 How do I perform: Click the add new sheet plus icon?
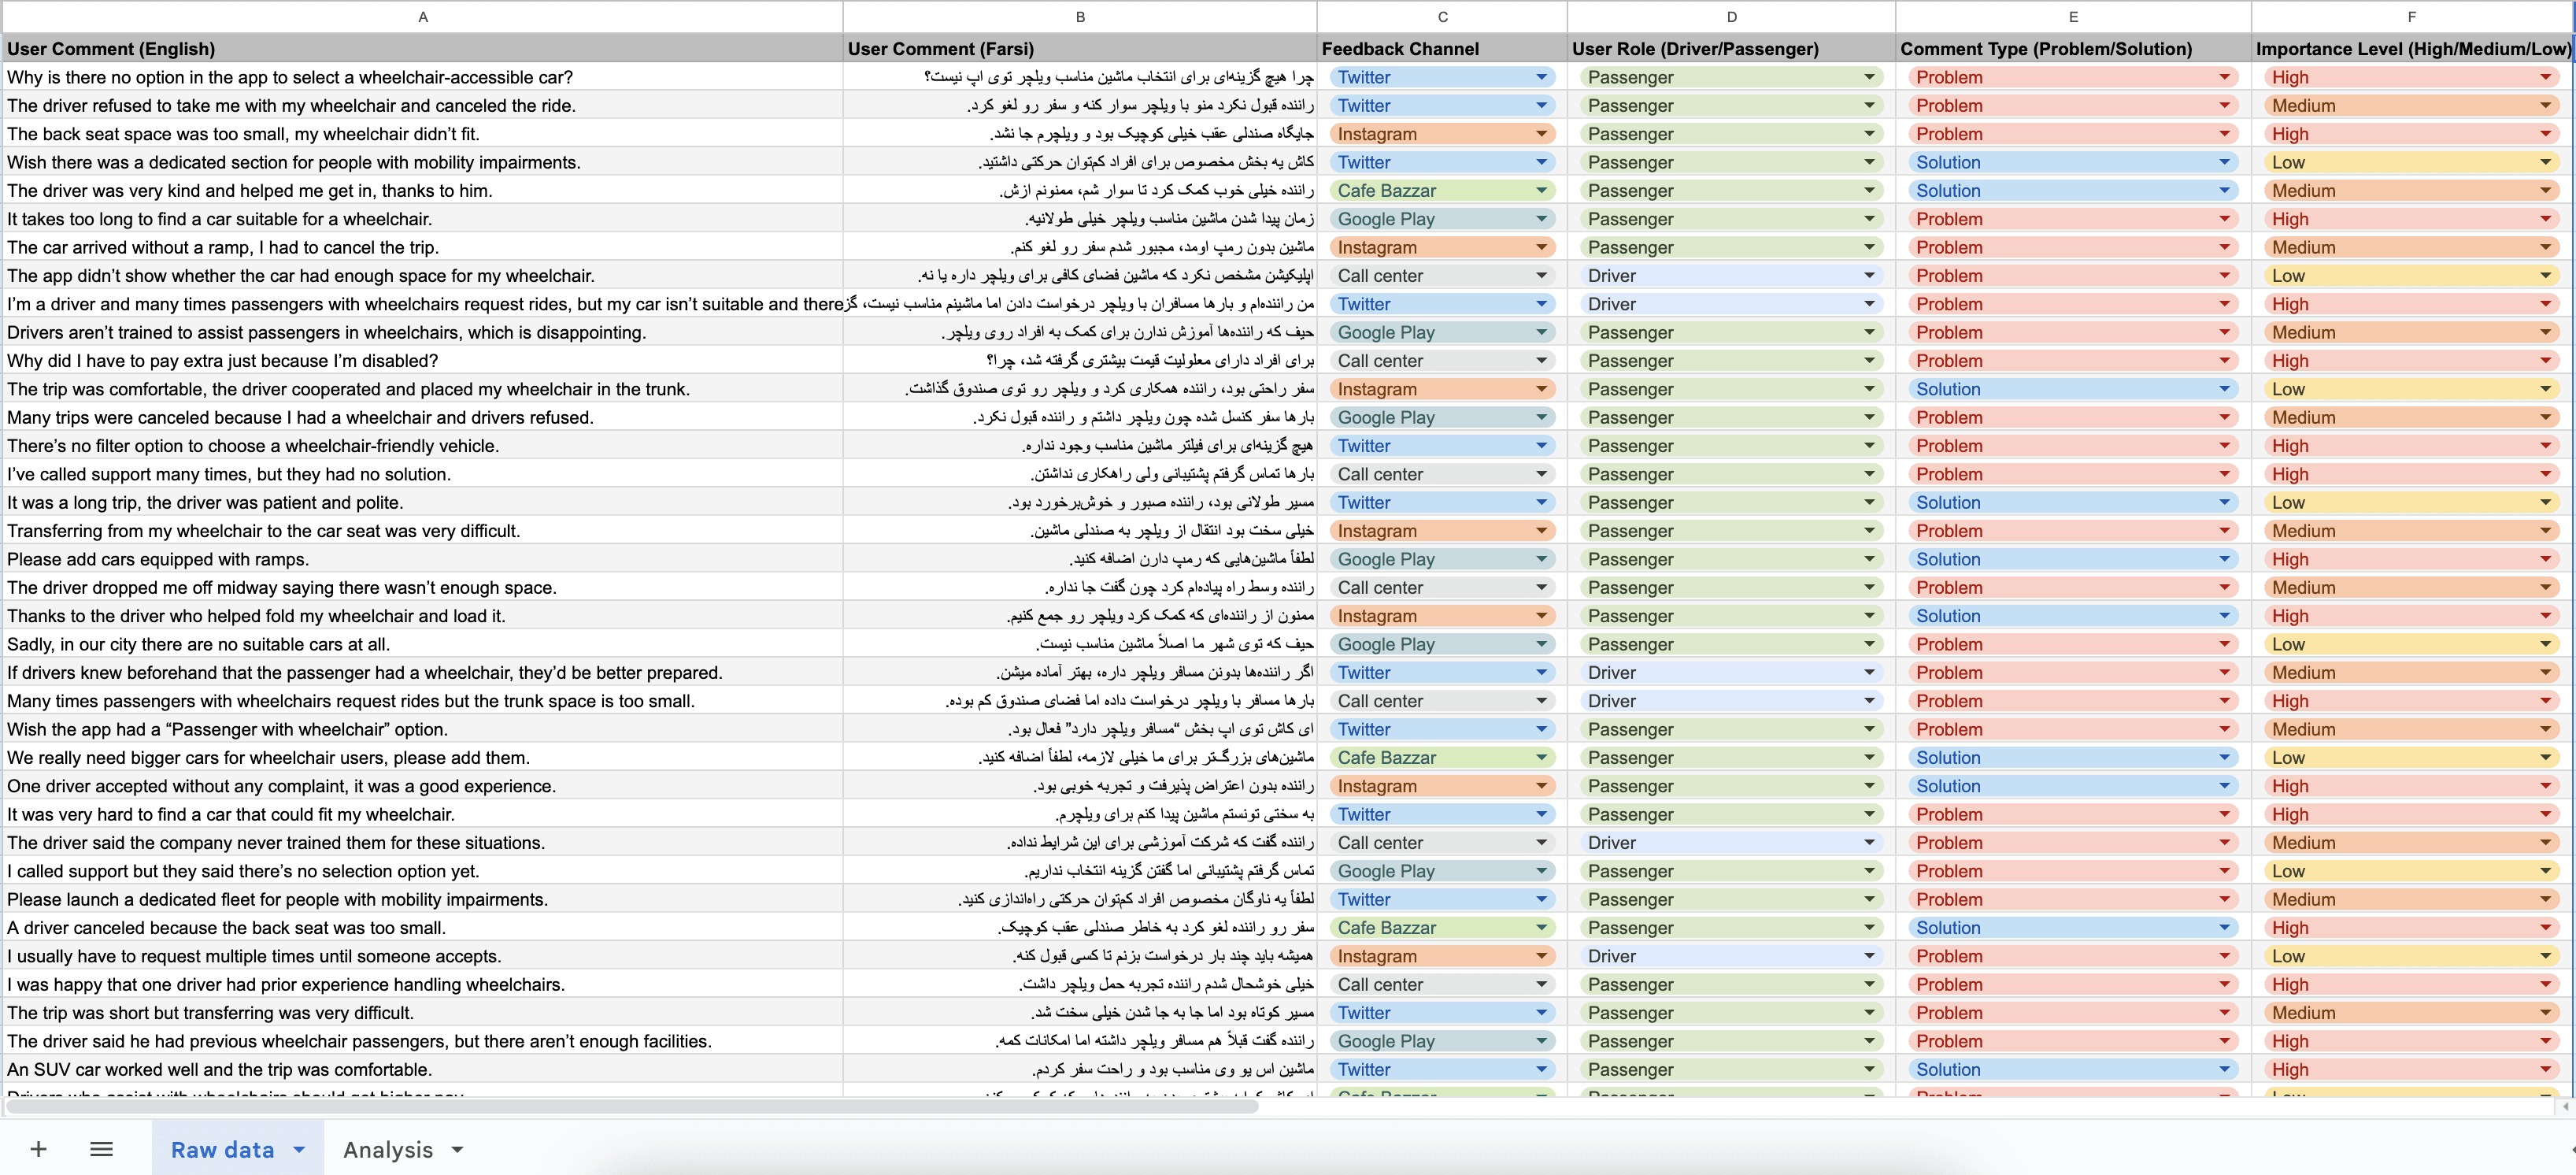pyautogui.click(x=38, y=1149)
